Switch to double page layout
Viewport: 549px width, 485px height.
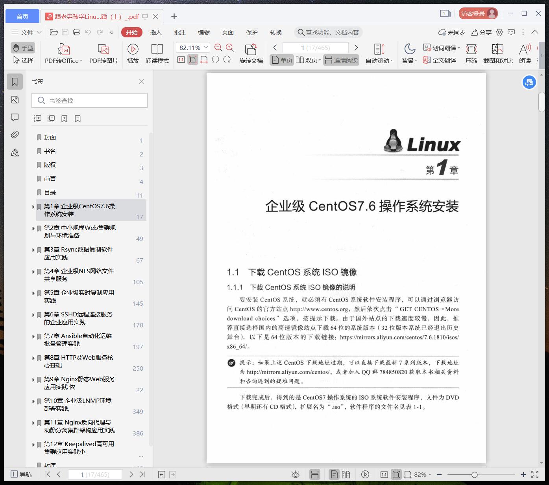(309, 60)
